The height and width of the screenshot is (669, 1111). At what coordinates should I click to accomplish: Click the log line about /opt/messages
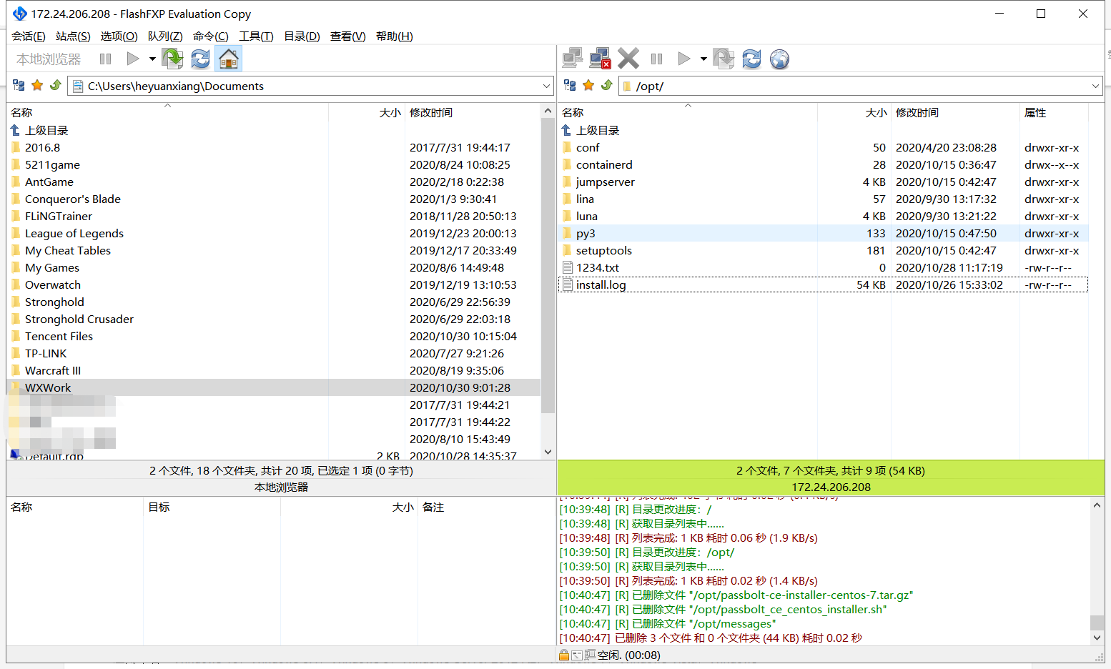[667, 624]
